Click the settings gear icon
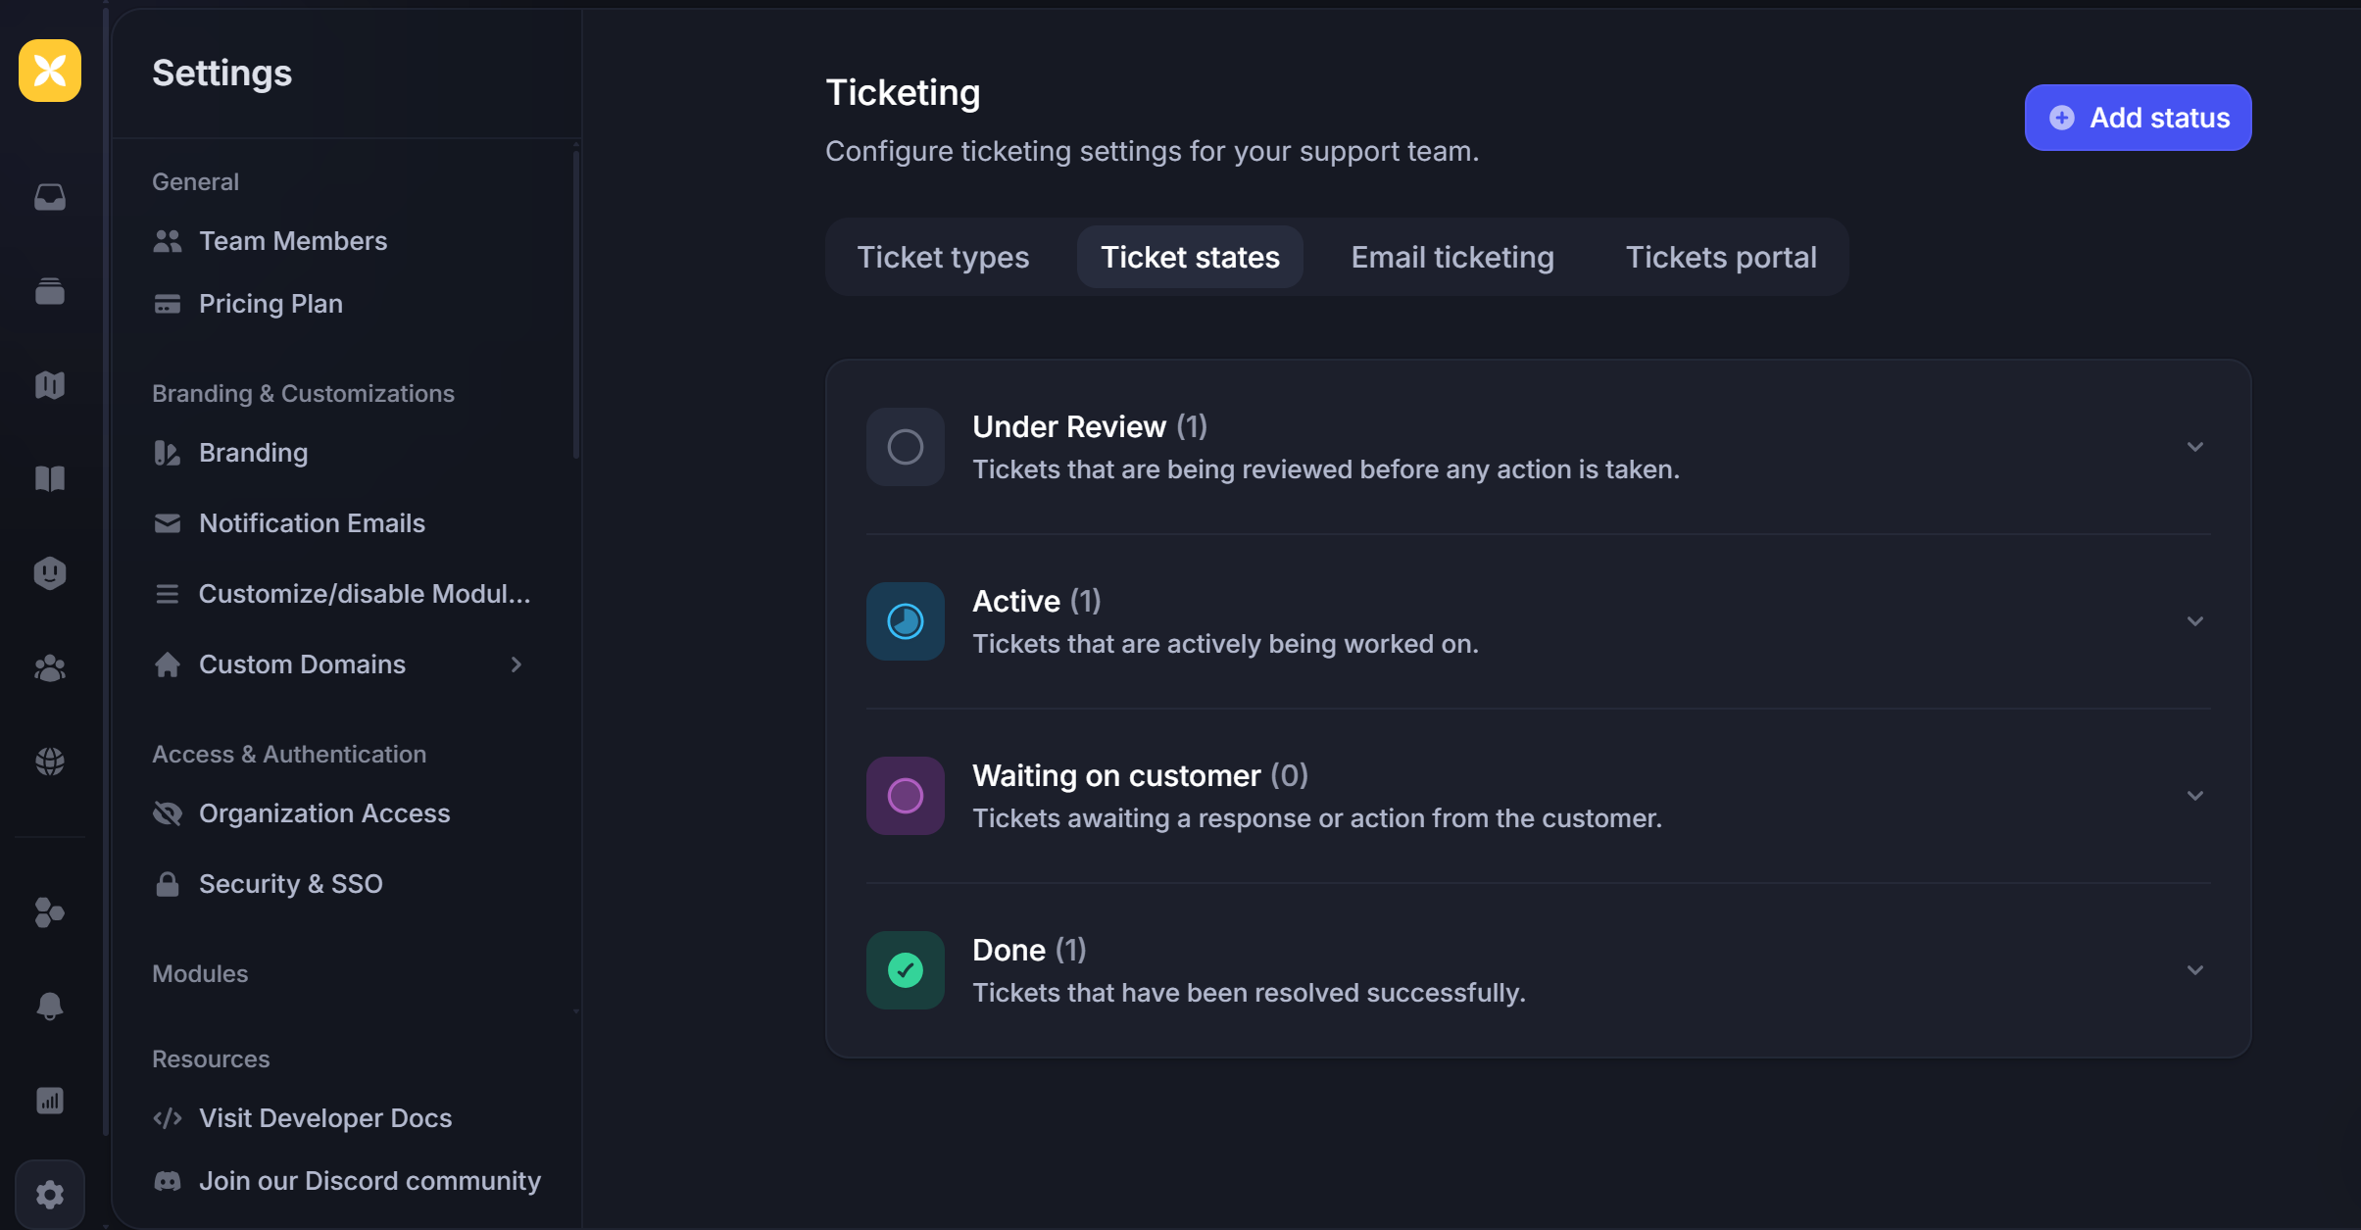This screenshot has height=1230, width=2361. (50, 1195)
